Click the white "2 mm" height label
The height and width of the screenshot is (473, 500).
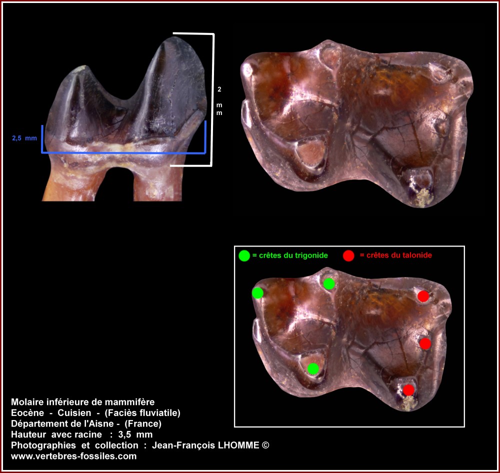[219, 101]
